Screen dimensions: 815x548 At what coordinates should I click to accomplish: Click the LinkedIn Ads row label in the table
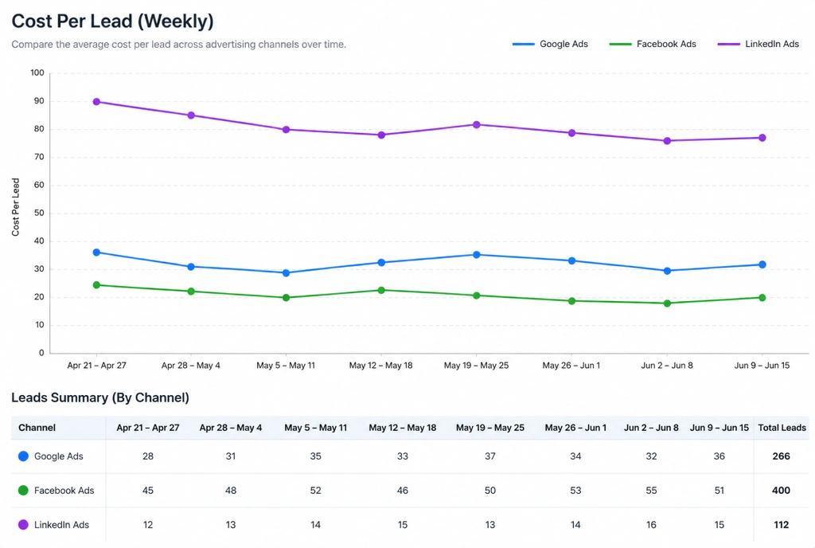(x=61, y=525)
